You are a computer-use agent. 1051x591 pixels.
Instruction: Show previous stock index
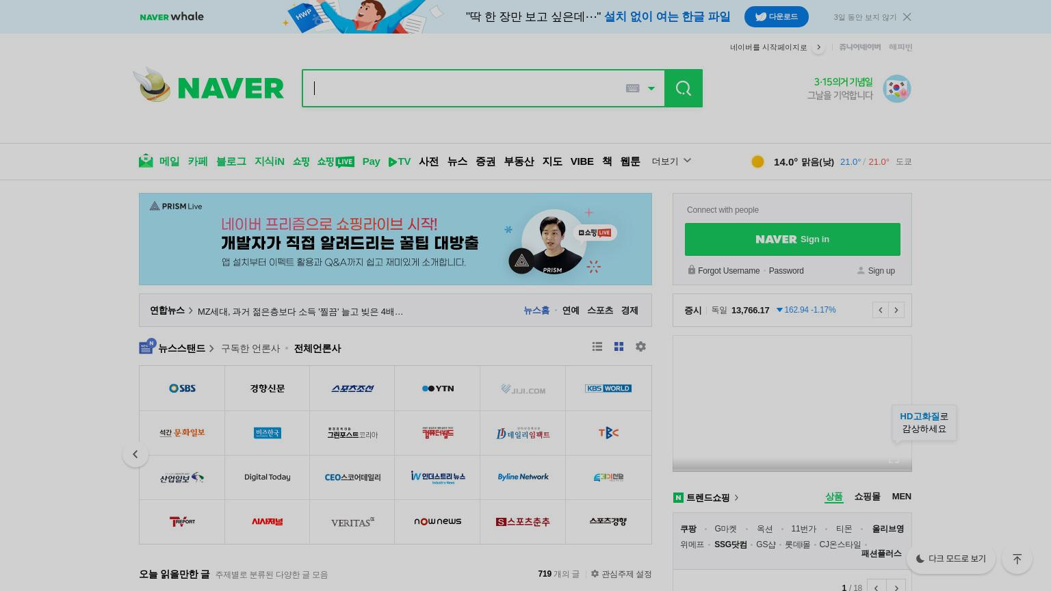pyautogui.click(x=880, y=310)
